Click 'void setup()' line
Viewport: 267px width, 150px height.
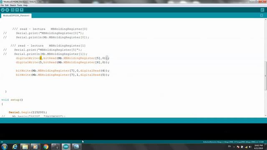coord(12,100)
